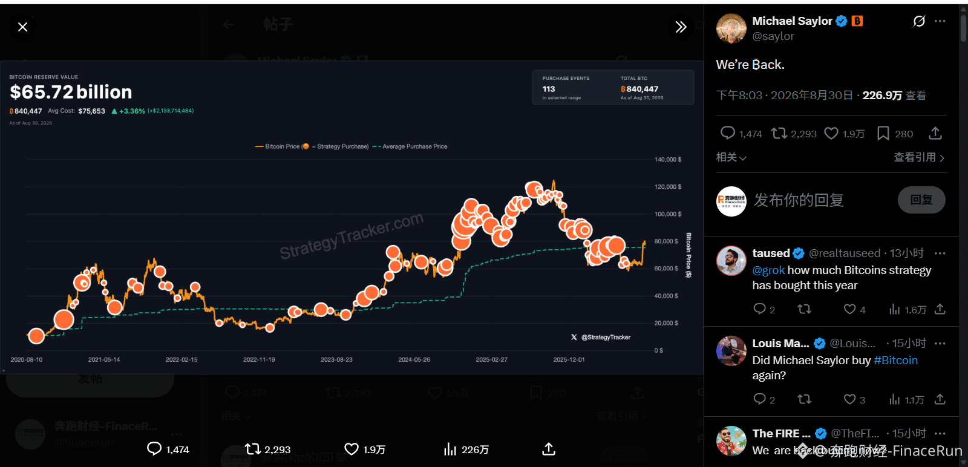Share Saylor's post from the side panel
This screenshot has height=467, width=968.
[935, 133]
